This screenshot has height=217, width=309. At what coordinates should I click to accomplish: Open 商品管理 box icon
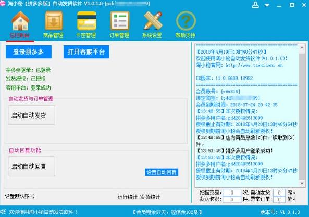click(53, 21)
